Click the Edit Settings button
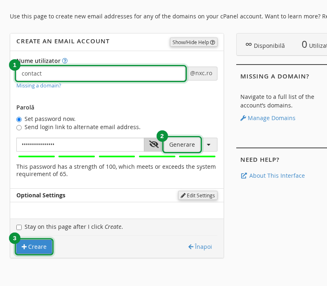 pyautogui.click(x=198, y=195)
